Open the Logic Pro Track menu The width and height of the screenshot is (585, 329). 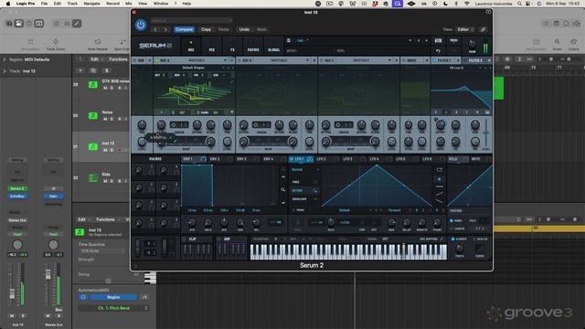(72, 4)
